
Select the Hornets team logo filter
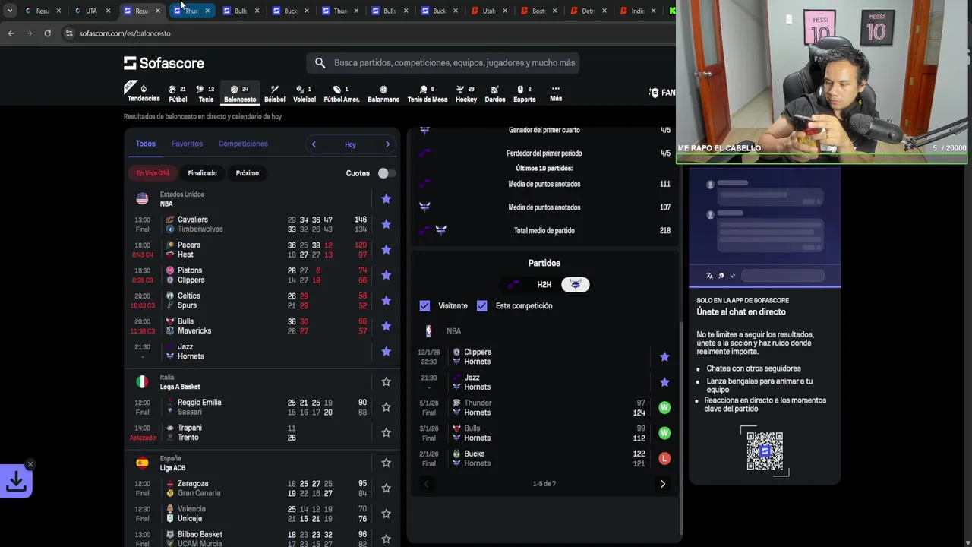click(x=576, y=284)
